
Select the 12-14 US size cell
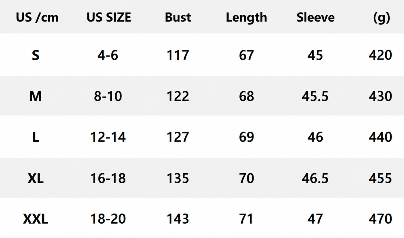pyautogui.click(x=108, y=137)
